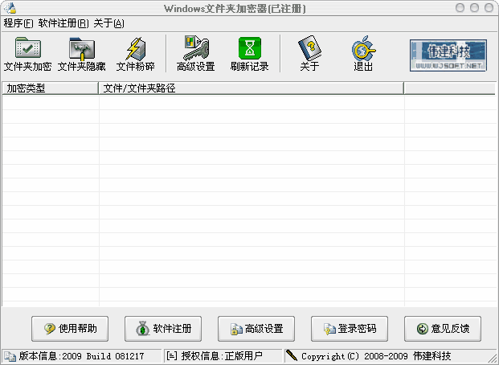Select the 文件夹隐藏 folder hide tool
Screen dimensions: 499x365
pos(81,55)
